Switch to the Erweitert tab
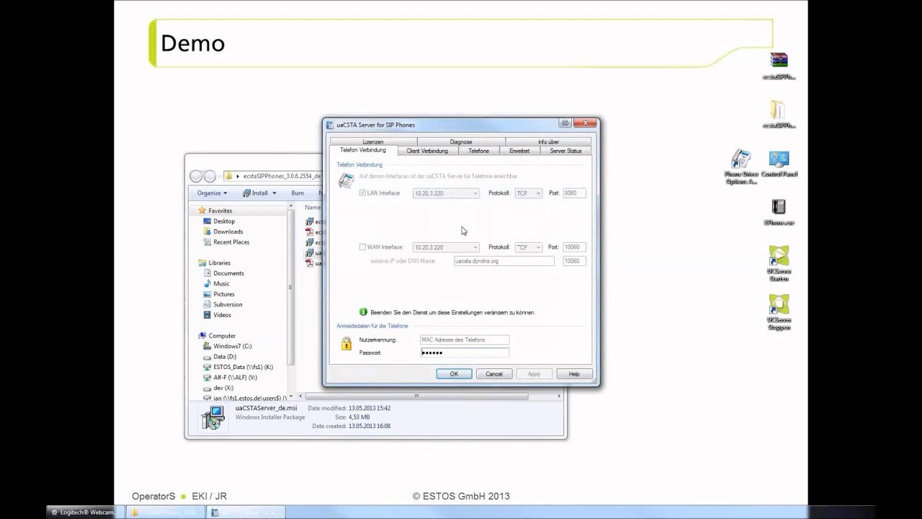This screenshot has width=922, height=519. pos(519,151)
